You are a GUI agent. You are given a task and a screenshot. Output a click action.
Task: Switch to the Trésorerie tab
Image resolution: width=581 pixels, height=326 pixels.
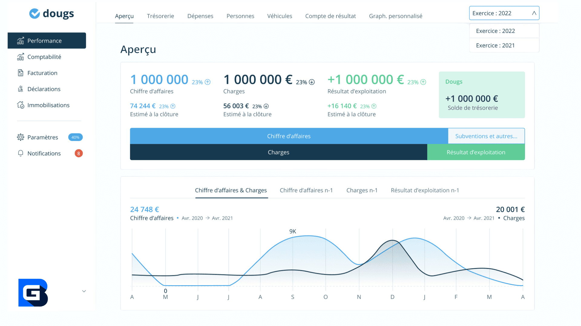point(160,16)
